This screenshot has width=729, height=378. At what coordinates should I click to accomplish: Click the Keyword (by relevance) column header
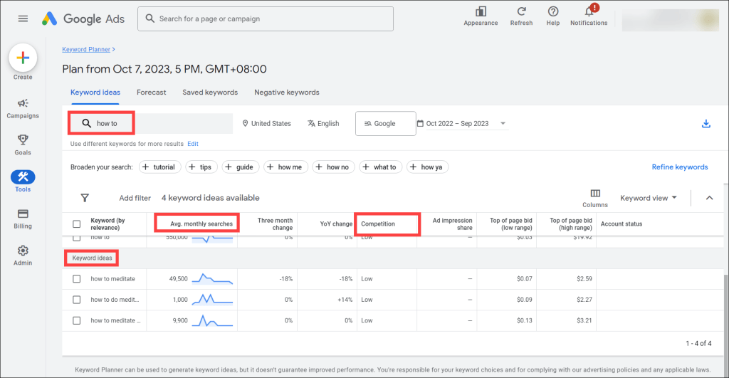[x=108, y=224]
